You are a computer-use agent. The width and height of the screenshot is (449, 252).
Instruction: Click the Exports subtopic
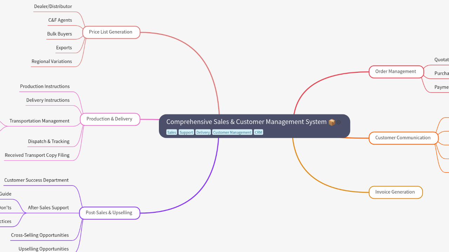click(64, 48)
